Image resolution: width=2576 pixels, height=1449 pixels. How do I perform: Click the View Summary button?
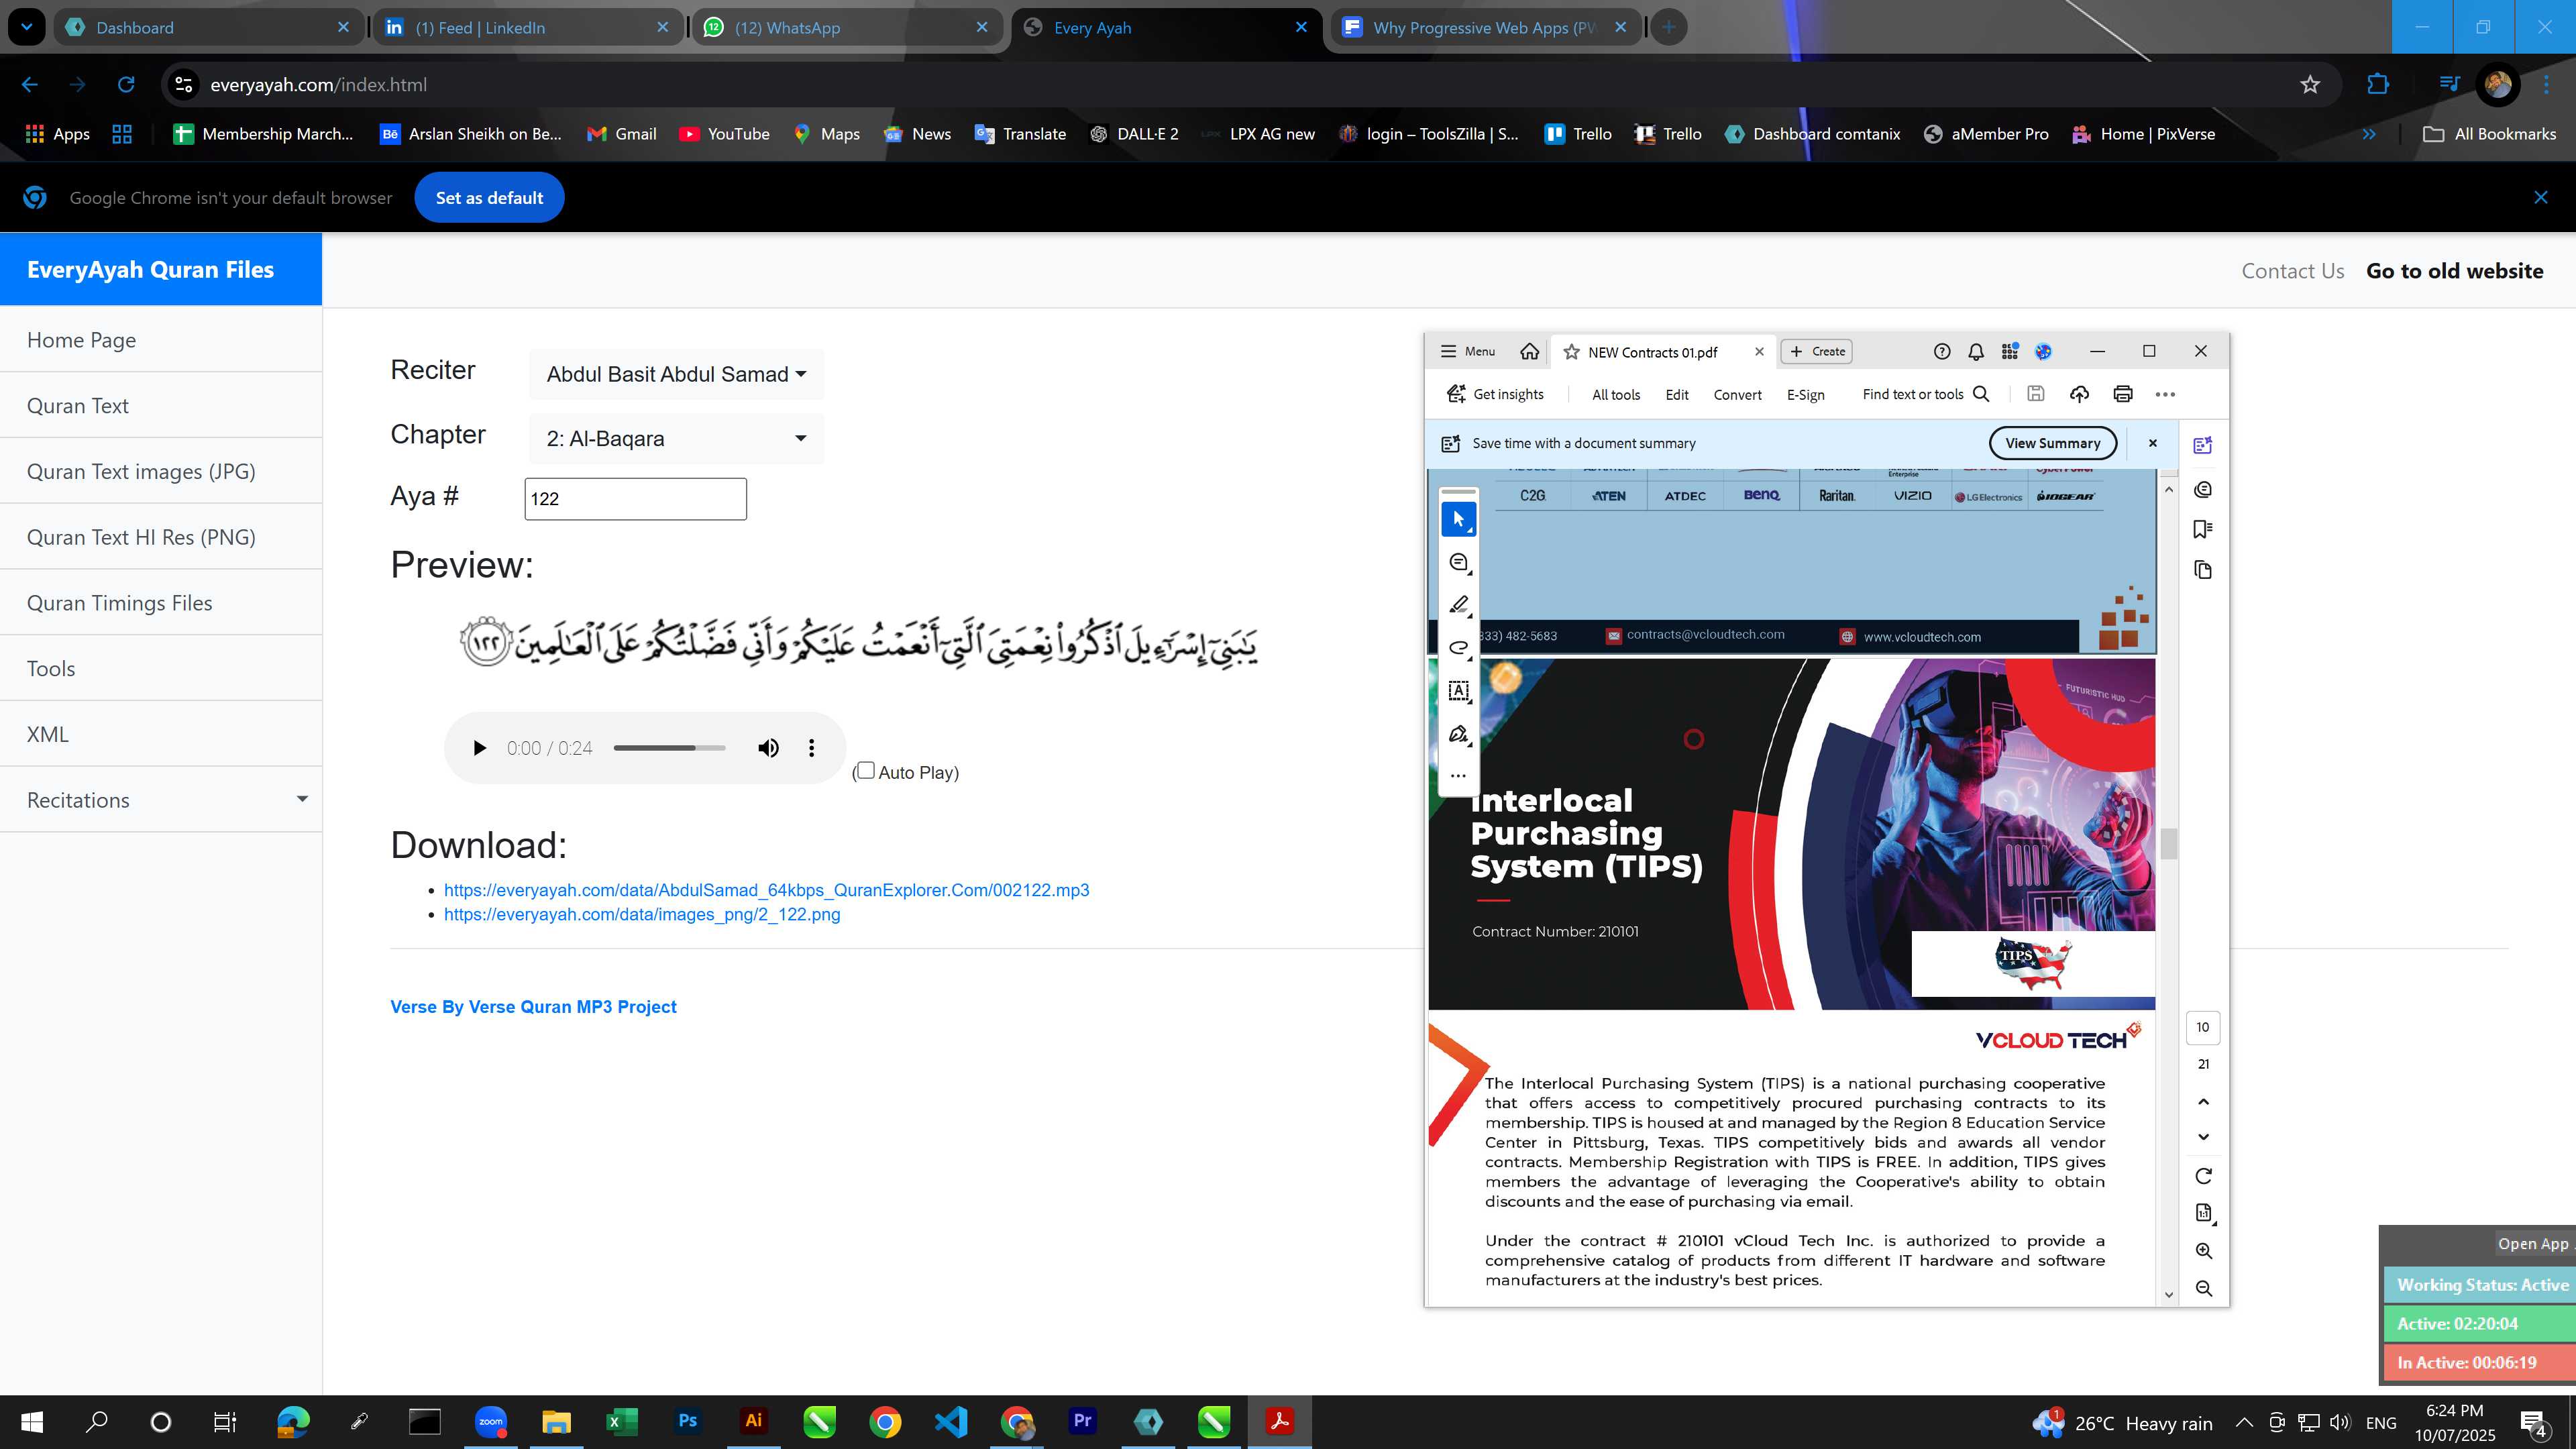[2052, 443]
